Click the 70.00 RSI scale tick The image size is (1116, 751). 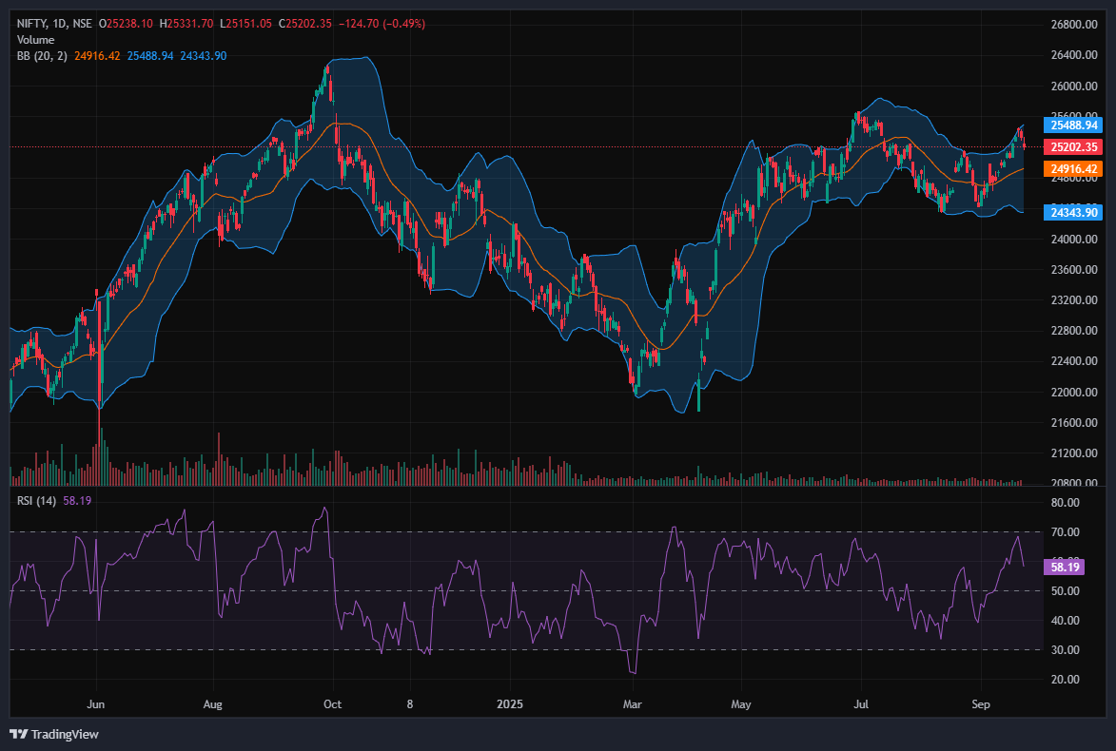(1065, 532)
